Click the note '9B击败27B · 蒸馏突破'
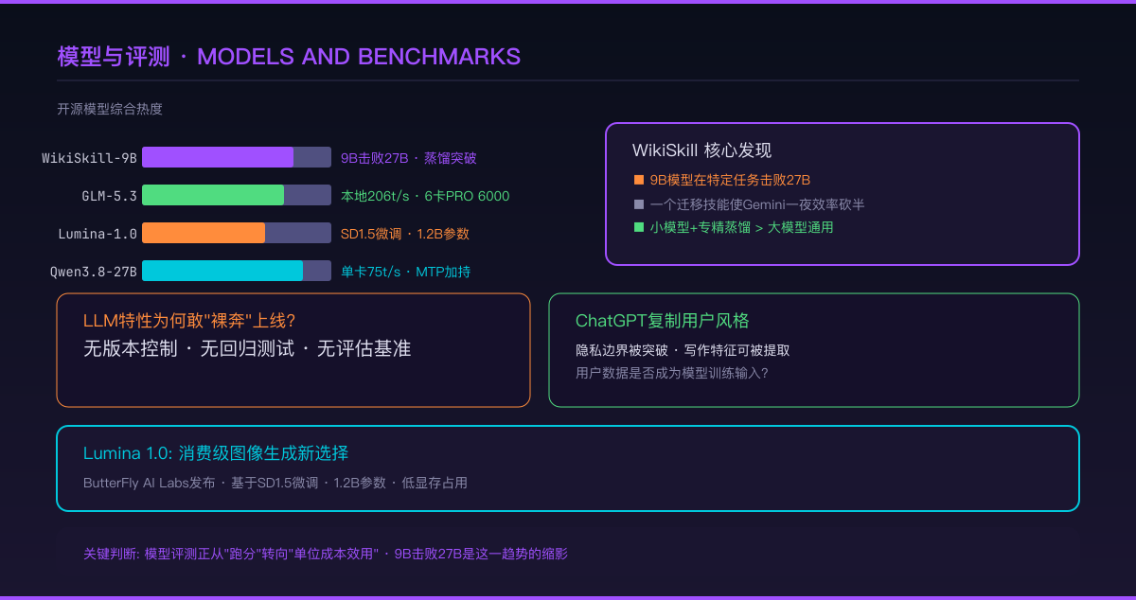Screen dimensions: 1136x600 [409, 158]
